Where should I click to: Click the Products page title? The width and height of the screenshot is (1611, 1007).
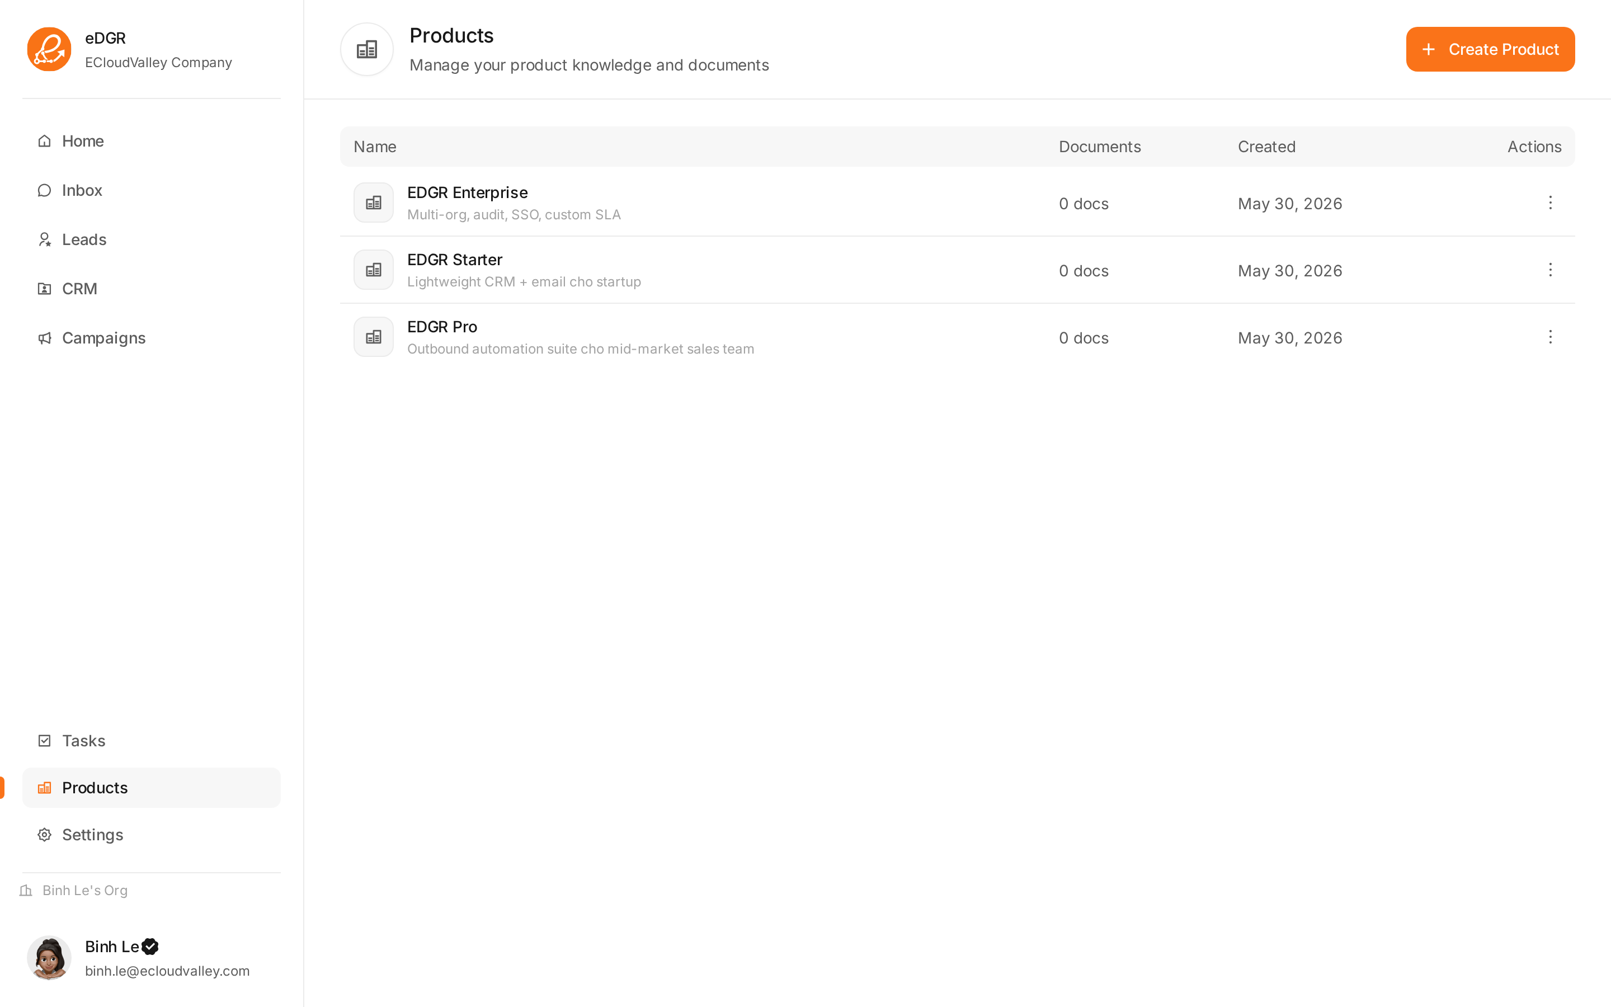point(451,35)
